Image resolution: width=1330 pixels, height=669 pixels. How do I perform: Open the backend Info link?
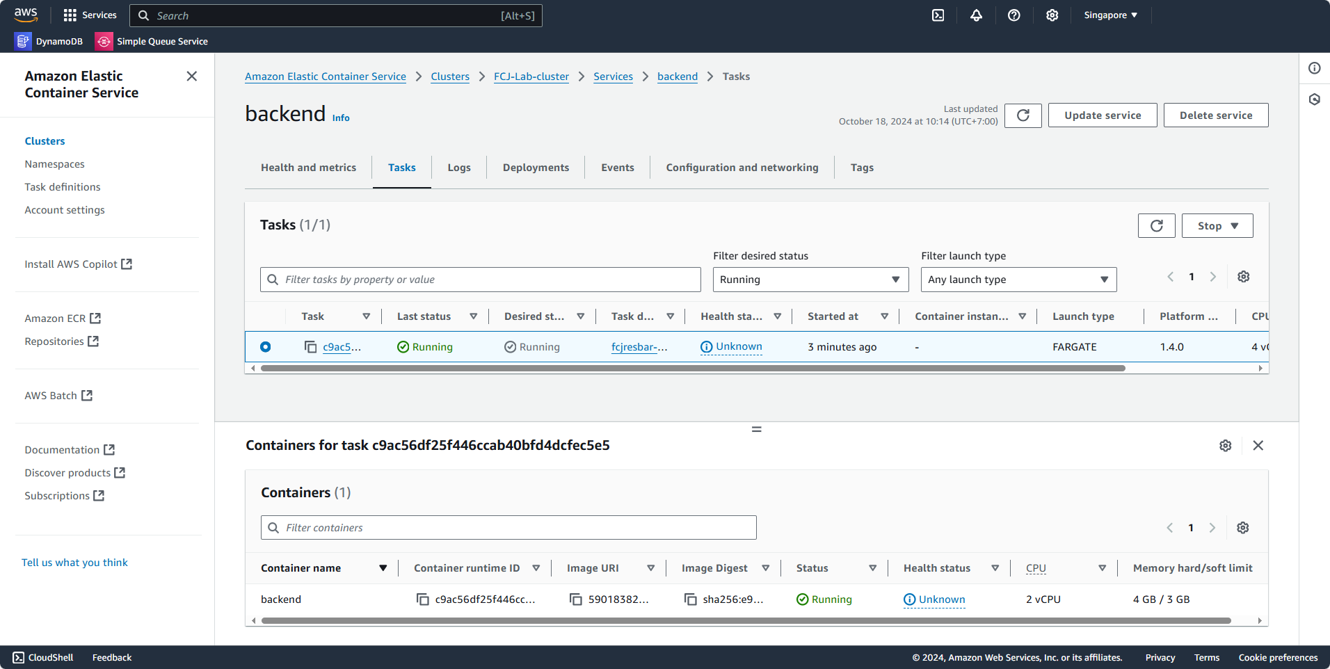click(341, 118)
